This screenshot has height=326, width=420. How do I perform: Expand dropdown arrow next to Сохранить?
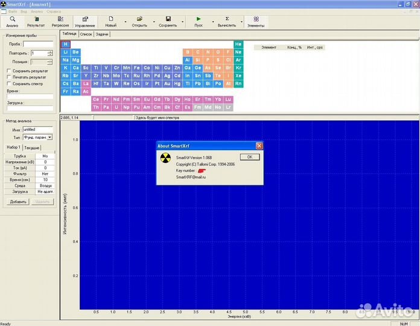(x=183, y=22)
